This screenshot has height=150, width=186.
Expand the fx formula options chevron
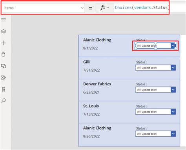click(108, 7)
